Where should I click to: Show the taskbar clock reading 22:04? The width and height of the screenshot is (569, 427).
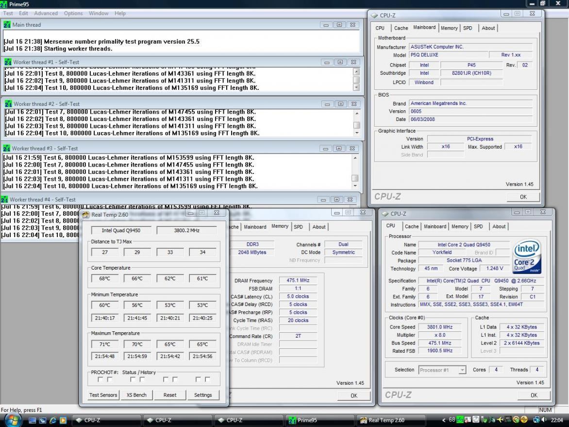(557, 420)
